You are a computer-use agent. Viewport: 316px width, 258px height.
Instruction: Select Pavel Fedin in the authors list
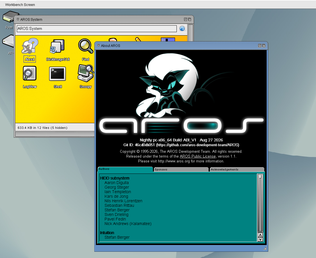(115, 219)
